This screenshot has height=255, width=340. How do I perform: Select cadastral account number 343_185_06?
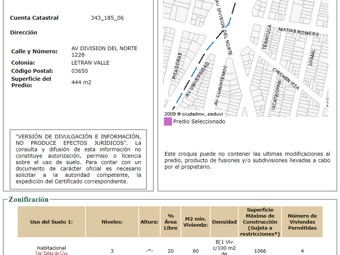[x=107, y=18]
